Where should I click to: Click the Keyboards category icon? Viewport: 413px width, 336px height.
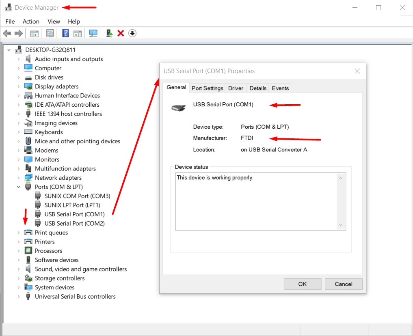pos(28,132)
